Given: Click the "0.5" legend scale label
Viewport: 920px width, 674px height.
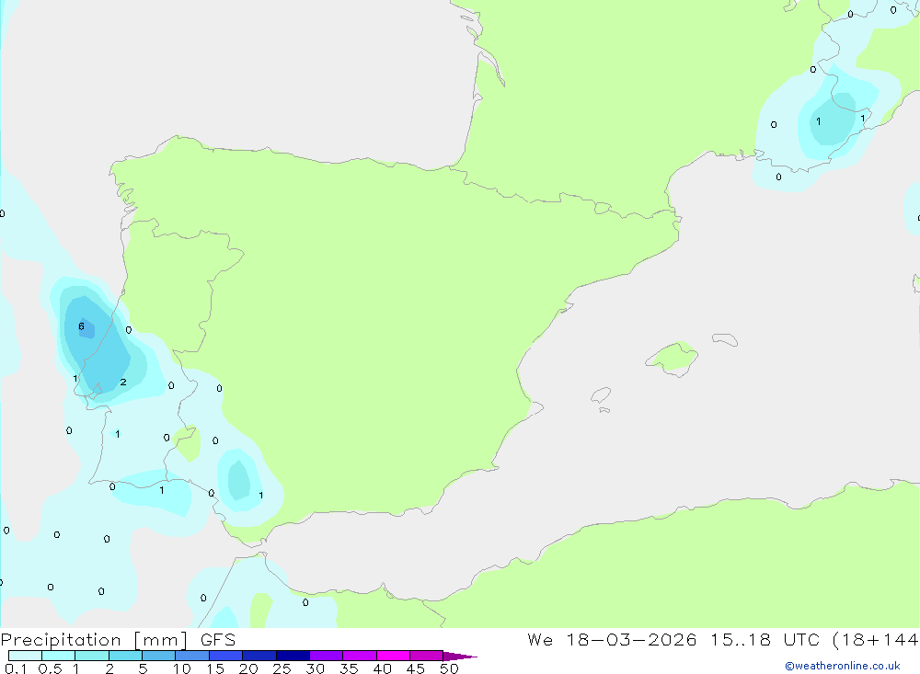Looking at the screenshot, I should pyautogui.click(x=50, y=668).
